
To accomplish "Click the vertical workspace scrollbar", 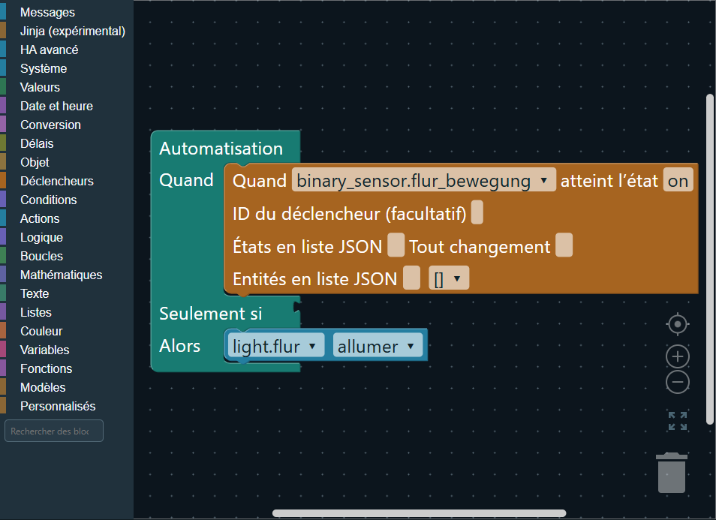I will click(709, 260).
